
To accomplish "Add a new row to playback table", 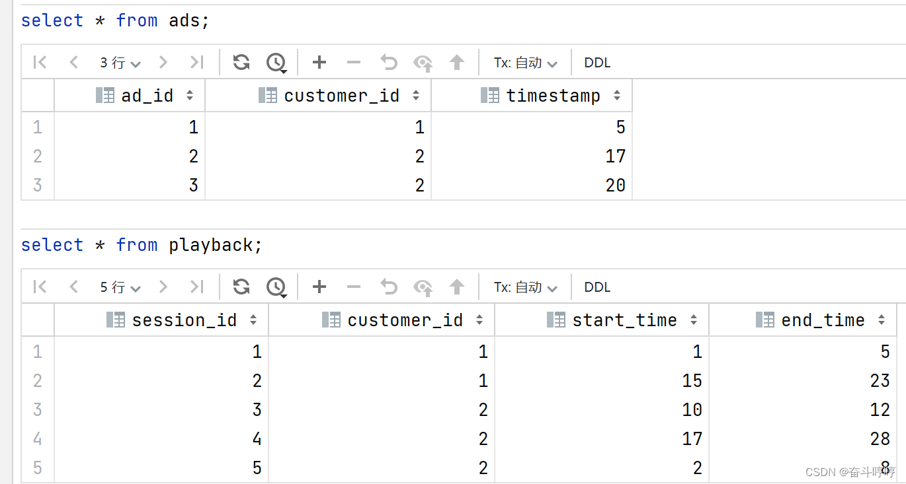I will 319,287.
